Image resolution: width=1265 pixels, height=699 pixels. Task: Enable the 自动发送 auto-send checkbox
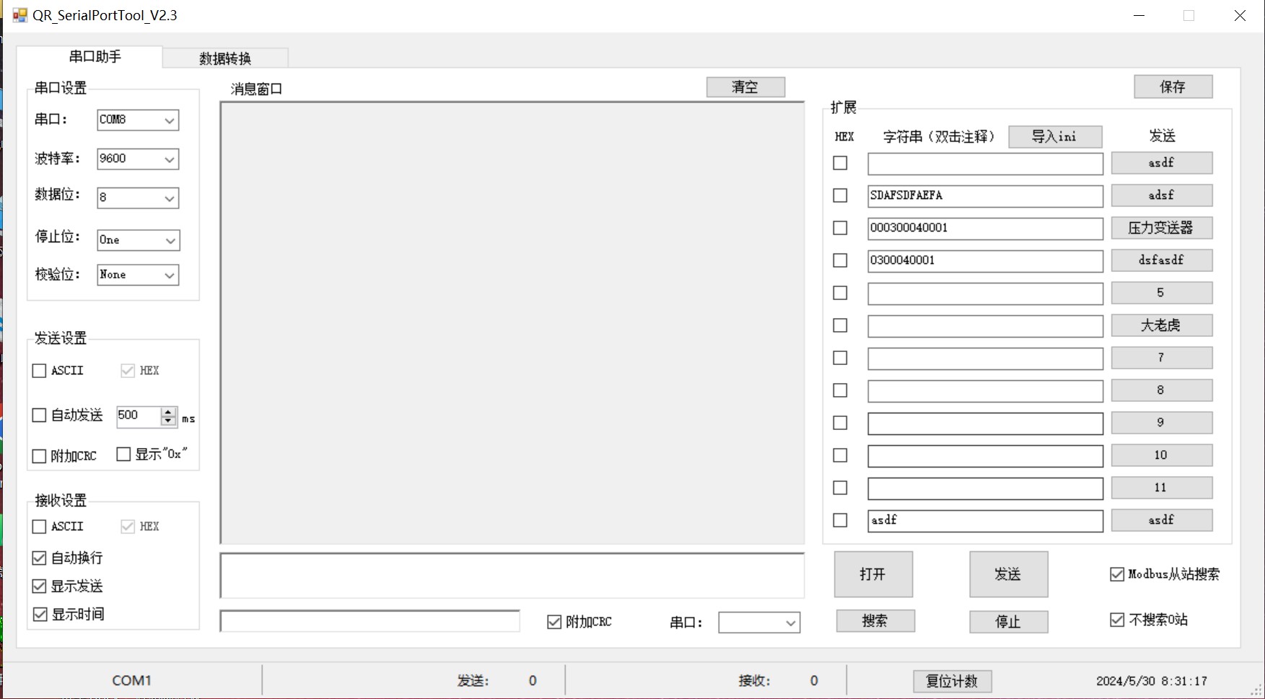tap(40, 416)
